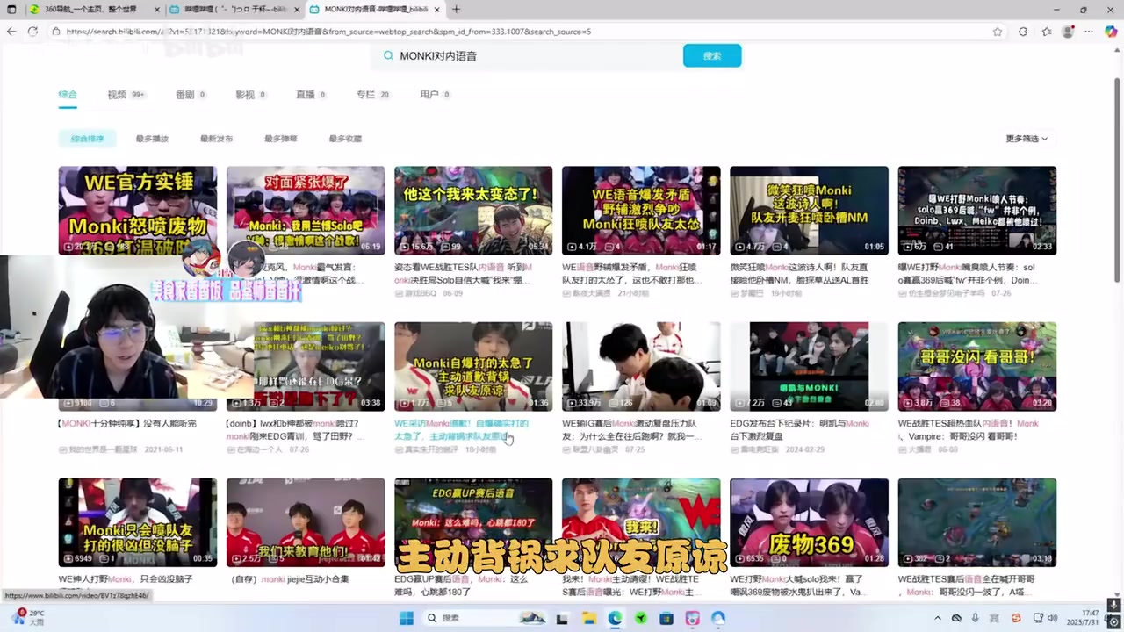Open the '废物369' video thumbnail
This screenshot has width=1124, height=632.
pyautogui.click(x=809, y=521)
